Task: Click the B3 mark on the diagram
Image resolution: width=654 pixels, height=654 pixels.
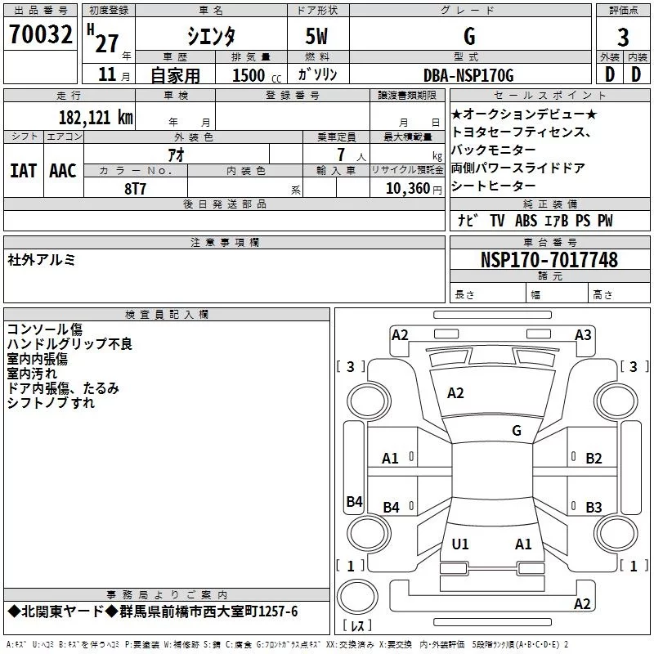Action: 594,507
